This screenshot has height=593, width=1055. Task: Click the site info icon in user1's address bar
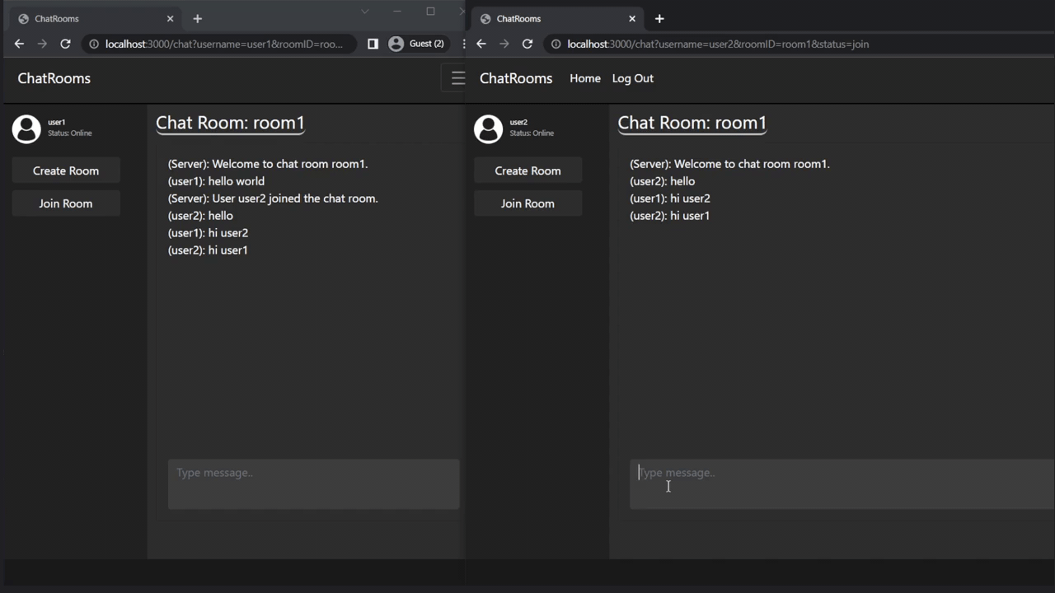click(93, 44)
